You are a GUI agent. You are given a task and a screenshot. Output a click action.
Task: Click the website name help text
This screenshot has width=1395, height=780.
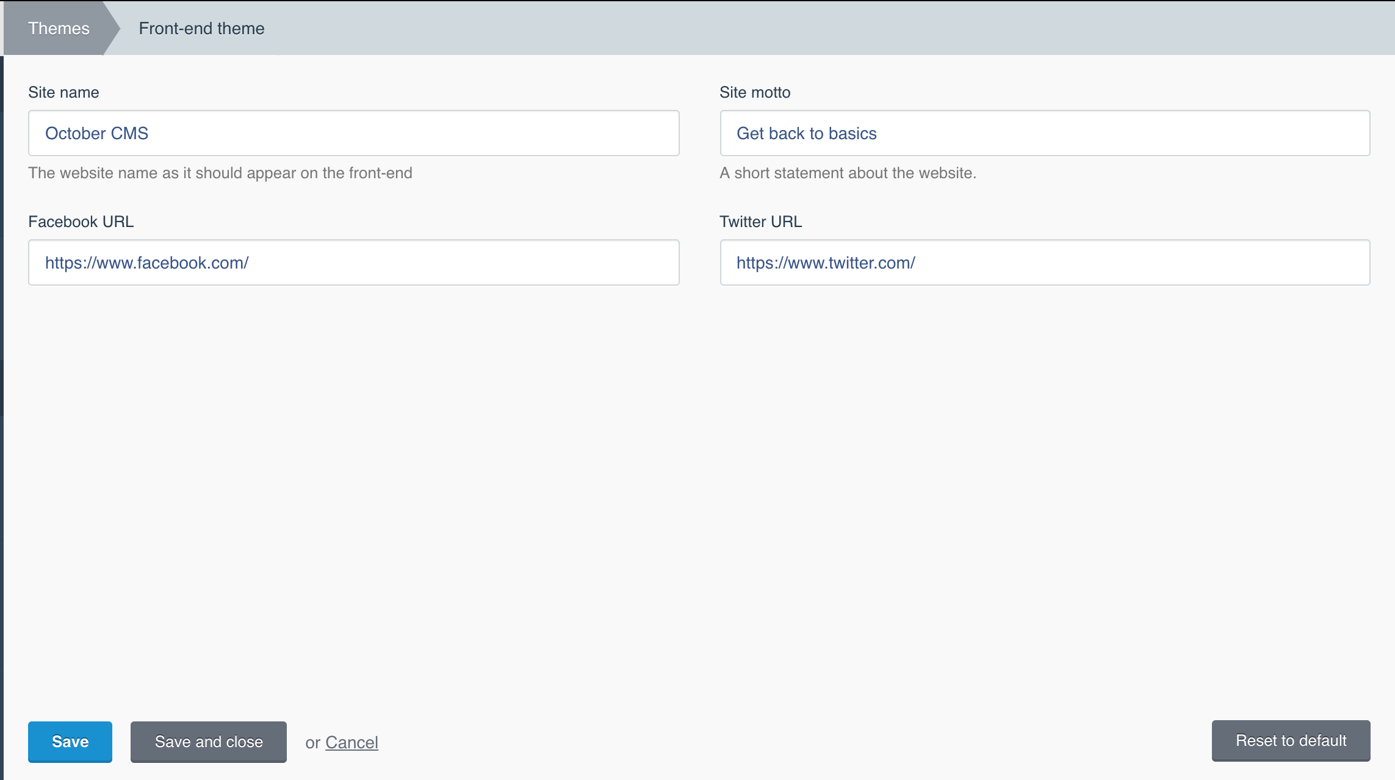coord(220,173)
